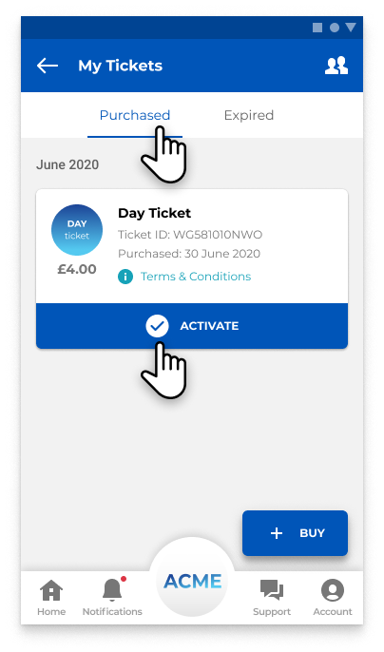Click the info icon beside Terms

click(125, 277)
